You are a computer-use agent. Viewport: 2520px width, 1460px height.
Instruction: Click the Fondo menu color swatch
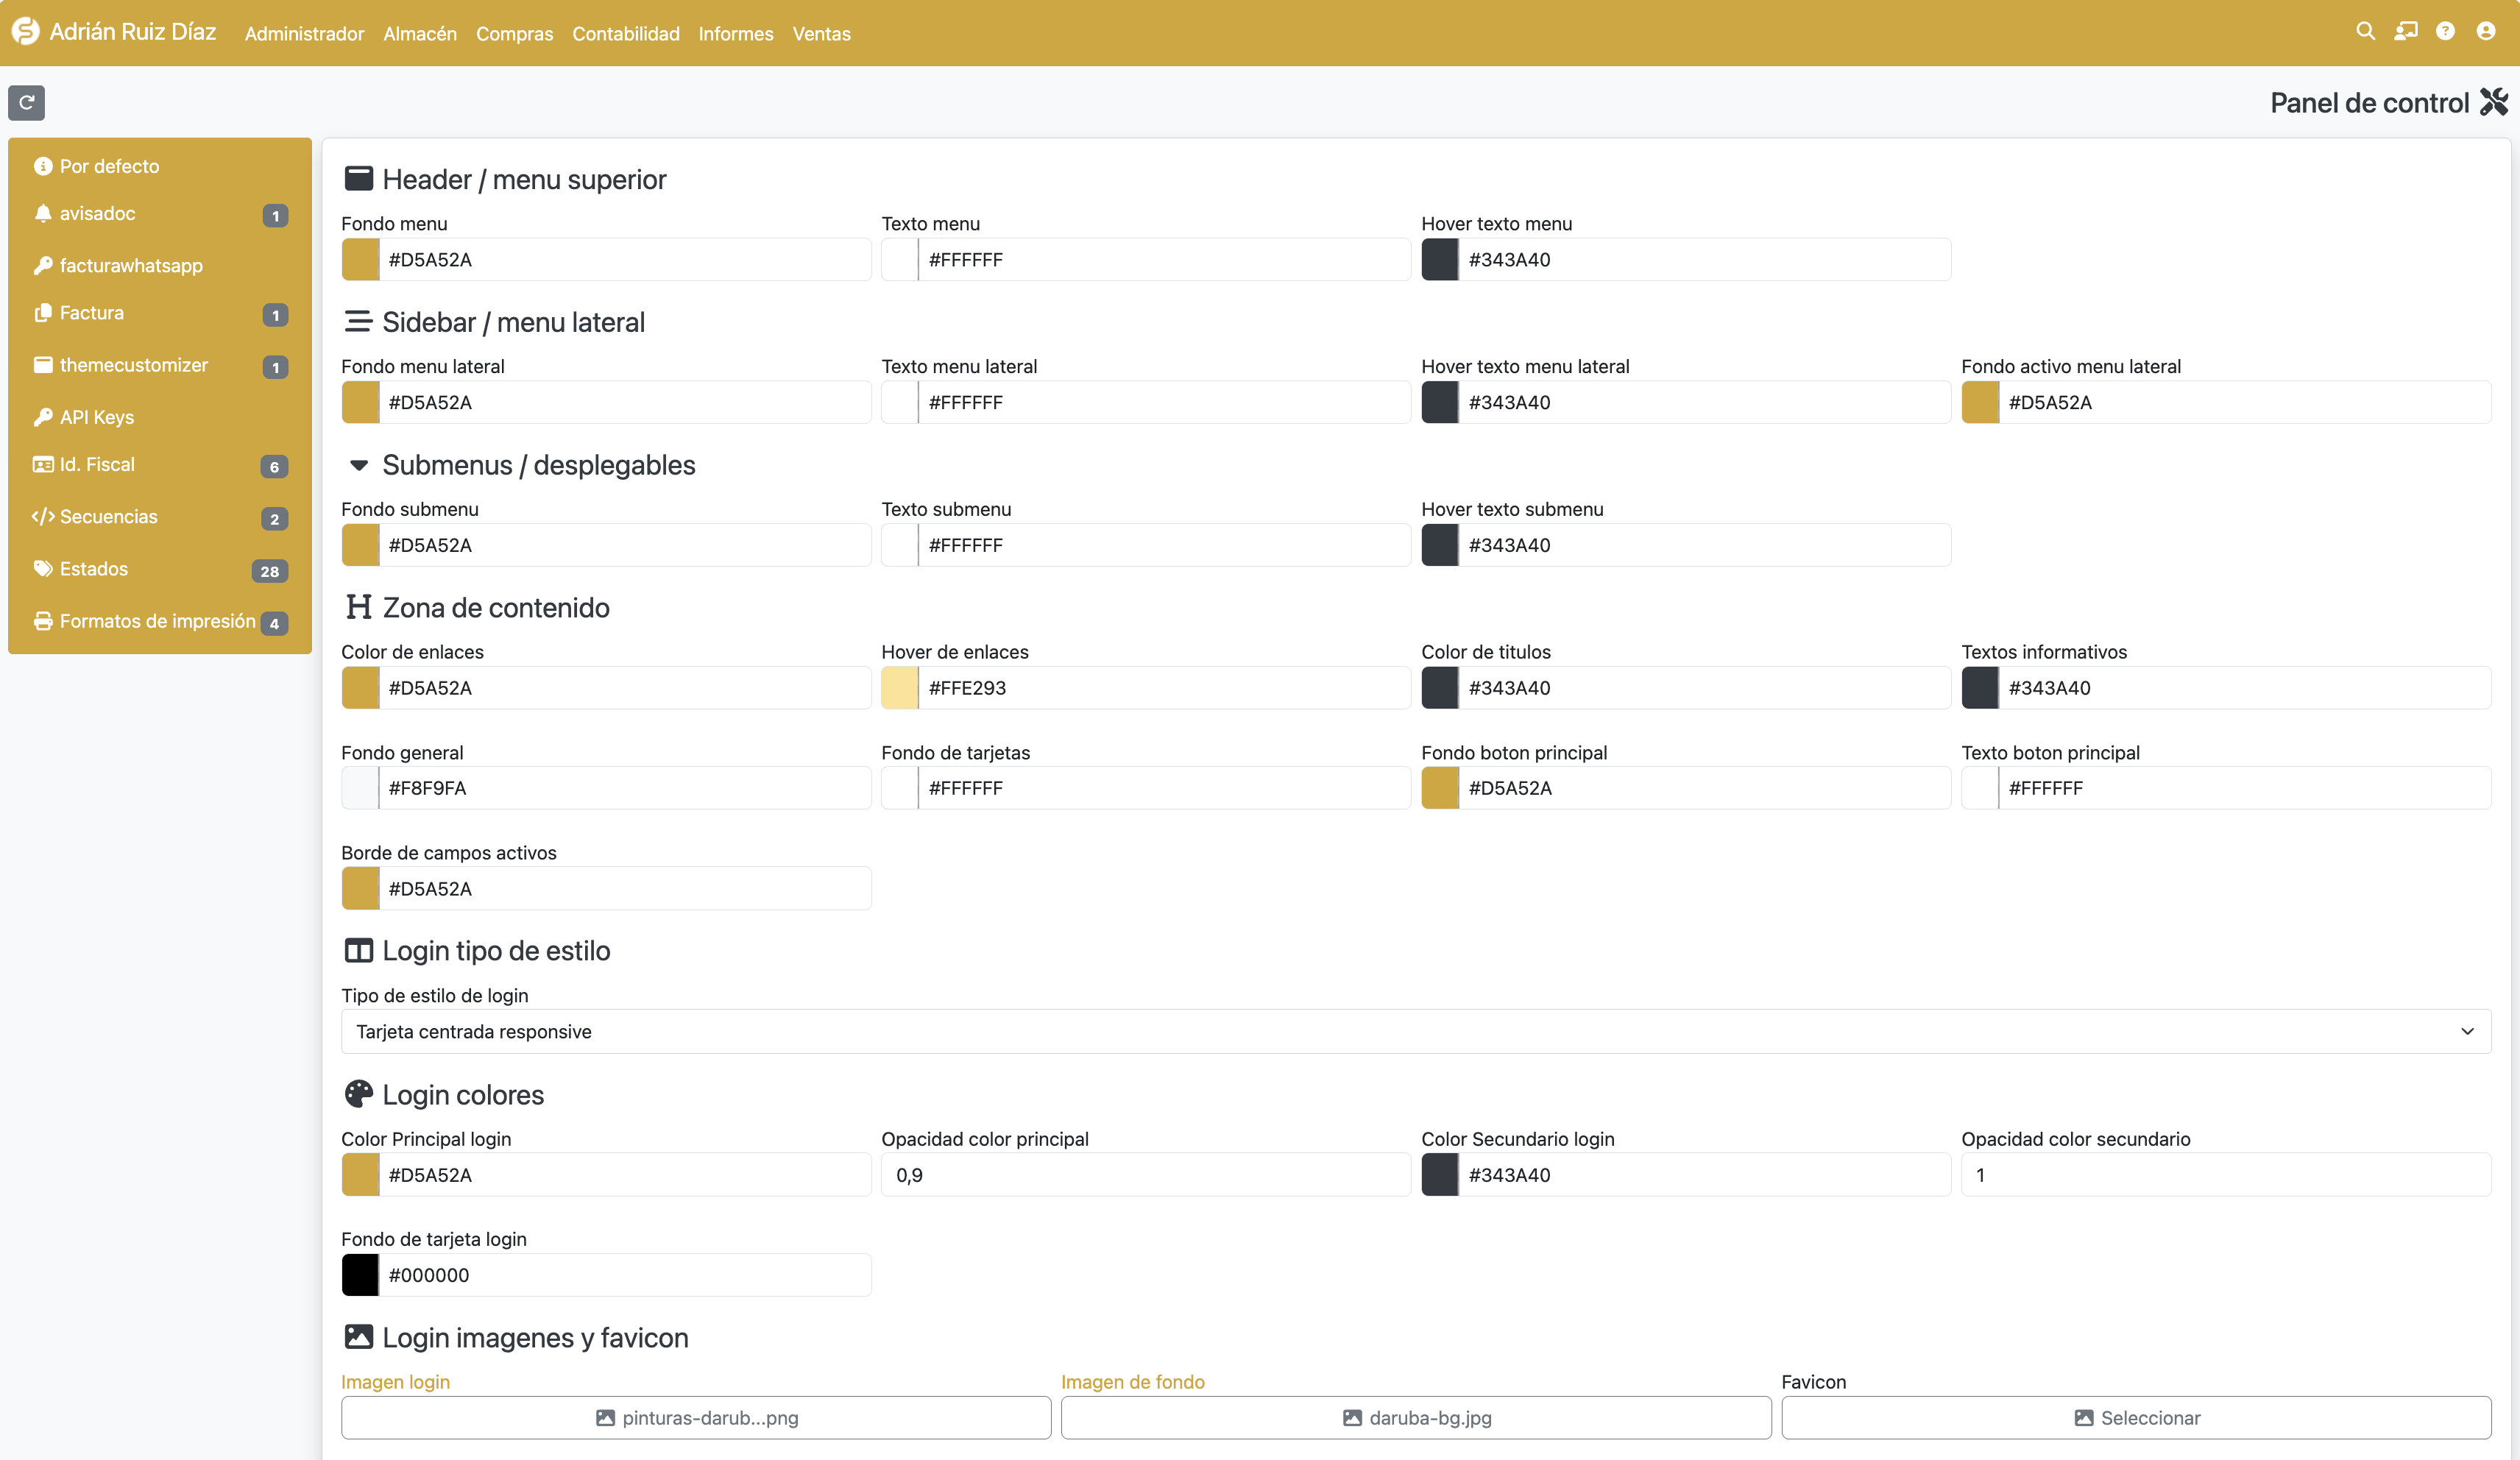pos(360,260)
